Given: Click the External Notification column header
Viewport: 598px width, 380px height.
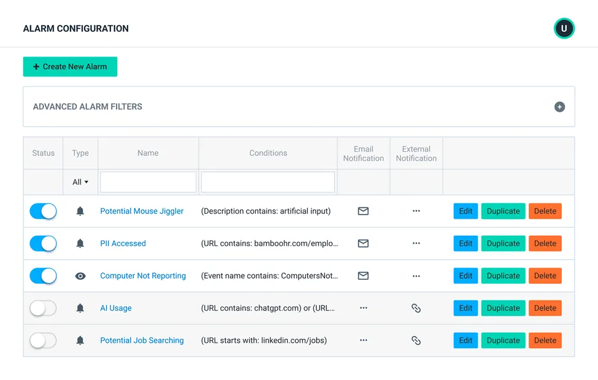Looking at the screenshot, I should tap(416, 153).
